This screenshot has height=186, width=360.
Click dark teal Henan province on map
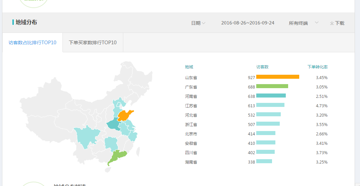pos(114,125)
